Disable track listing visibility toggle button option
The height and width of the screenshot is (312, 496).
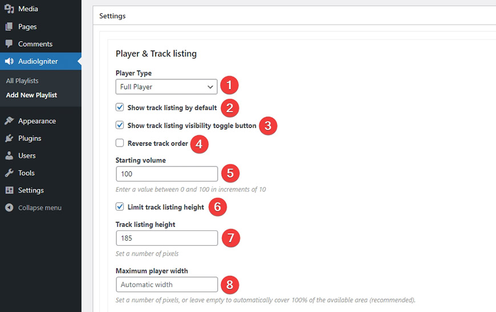120,125
